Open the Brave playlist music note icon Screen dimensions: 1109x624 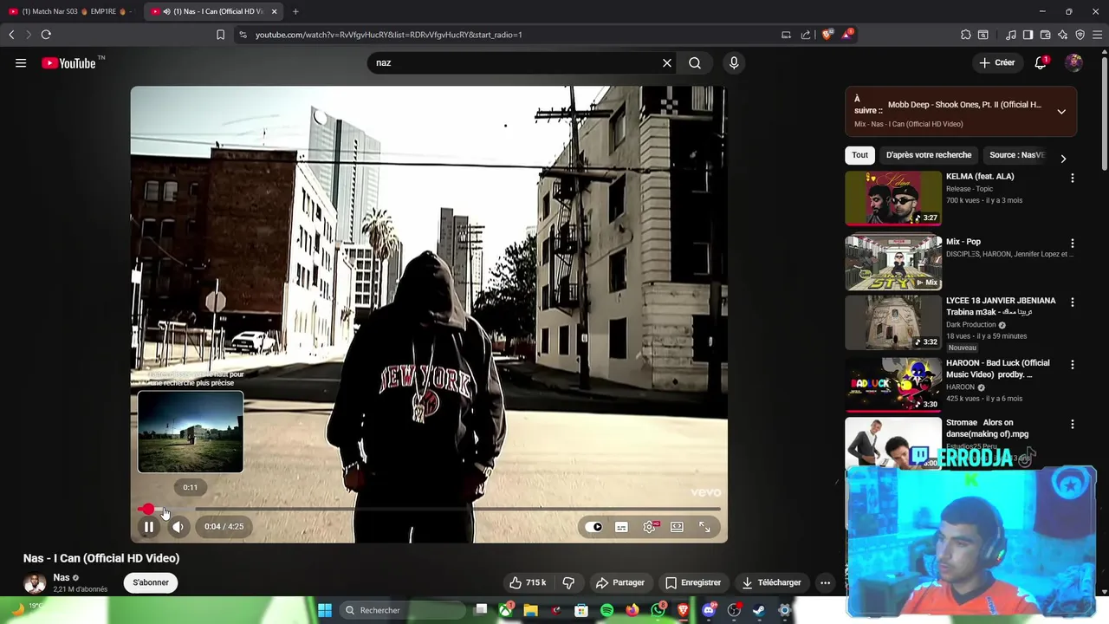click(1011, 35)
